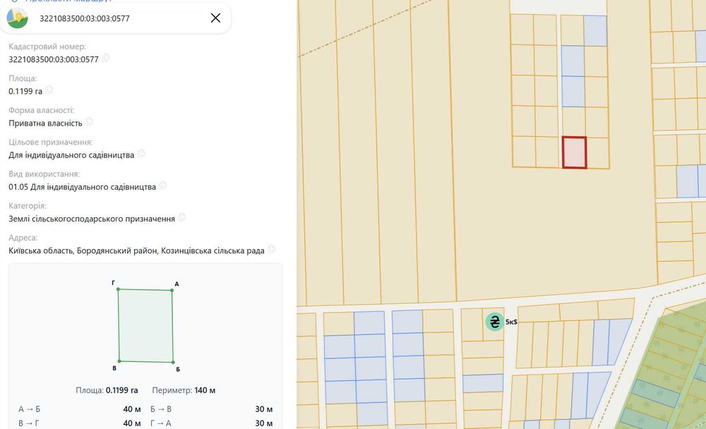Select the cadastral number text 3221083500:03:003:0577 under label
706x429 pixels.
pyautogui.click(x=54, y=59)
